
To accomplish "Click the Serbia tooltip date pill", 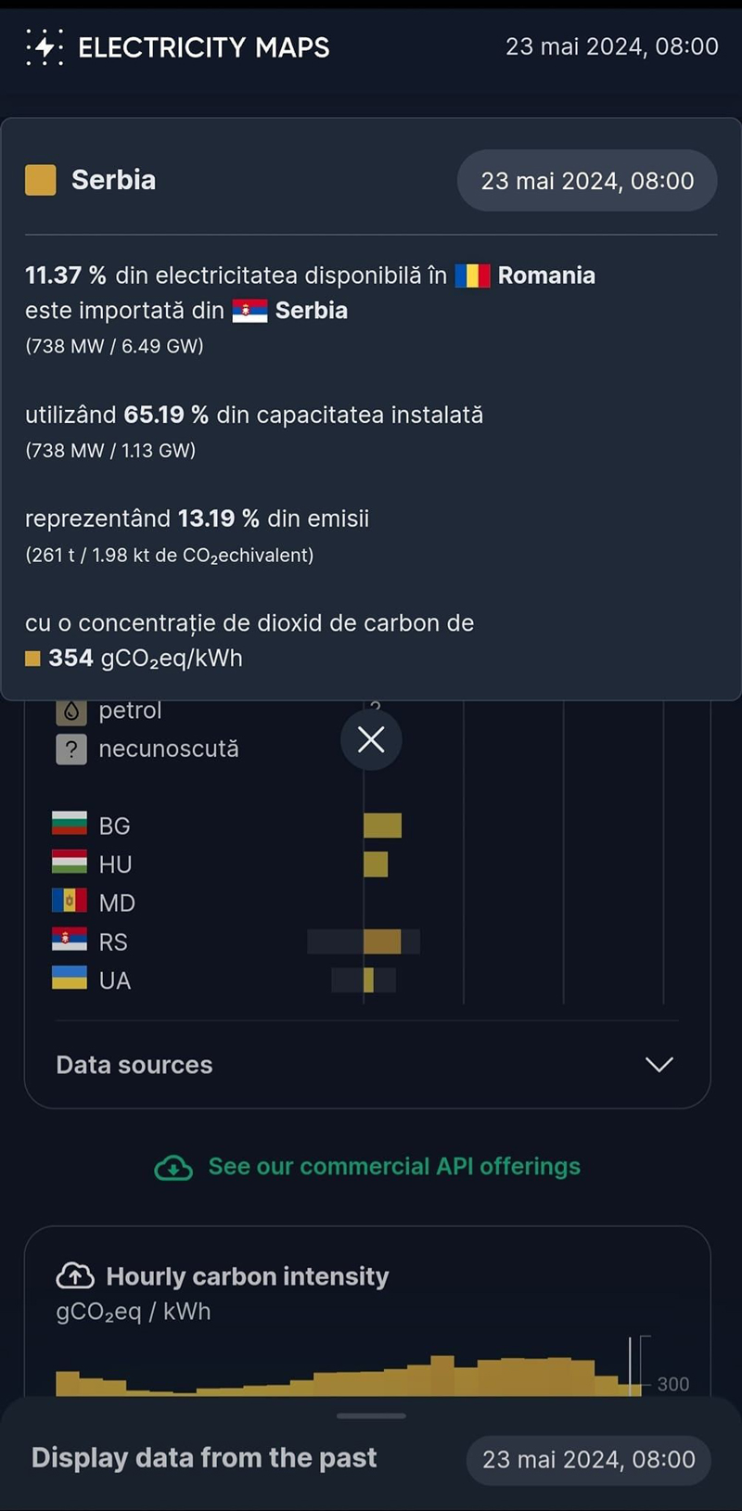I will coord(587,181).
